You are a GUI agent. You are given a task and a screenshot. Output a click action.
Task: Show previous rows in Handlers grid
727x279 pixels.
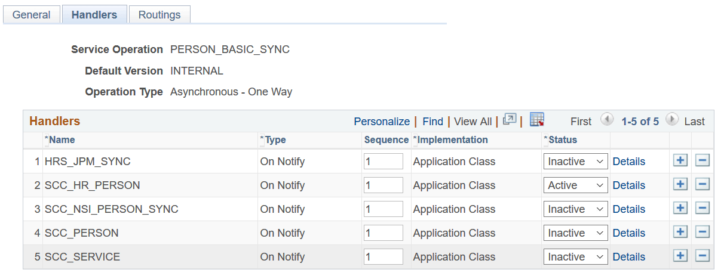click(x=607, y=120)
